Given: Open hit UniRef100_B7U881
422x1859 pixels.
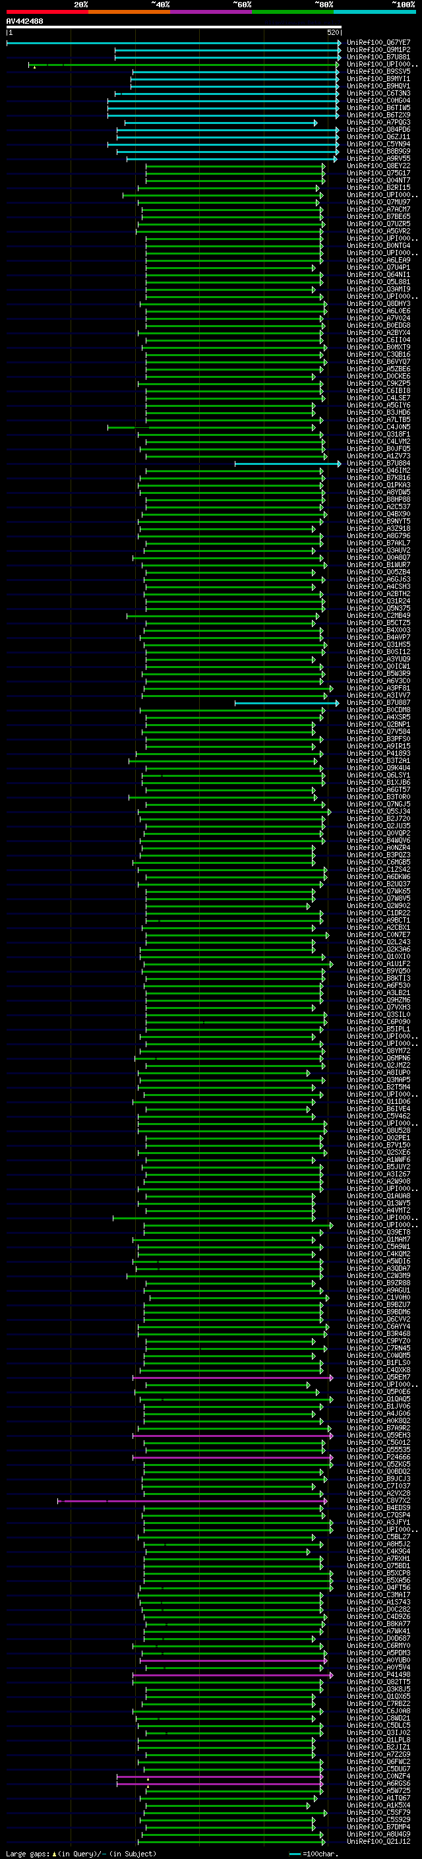Looking at the screenshot, I should point(378,57).
